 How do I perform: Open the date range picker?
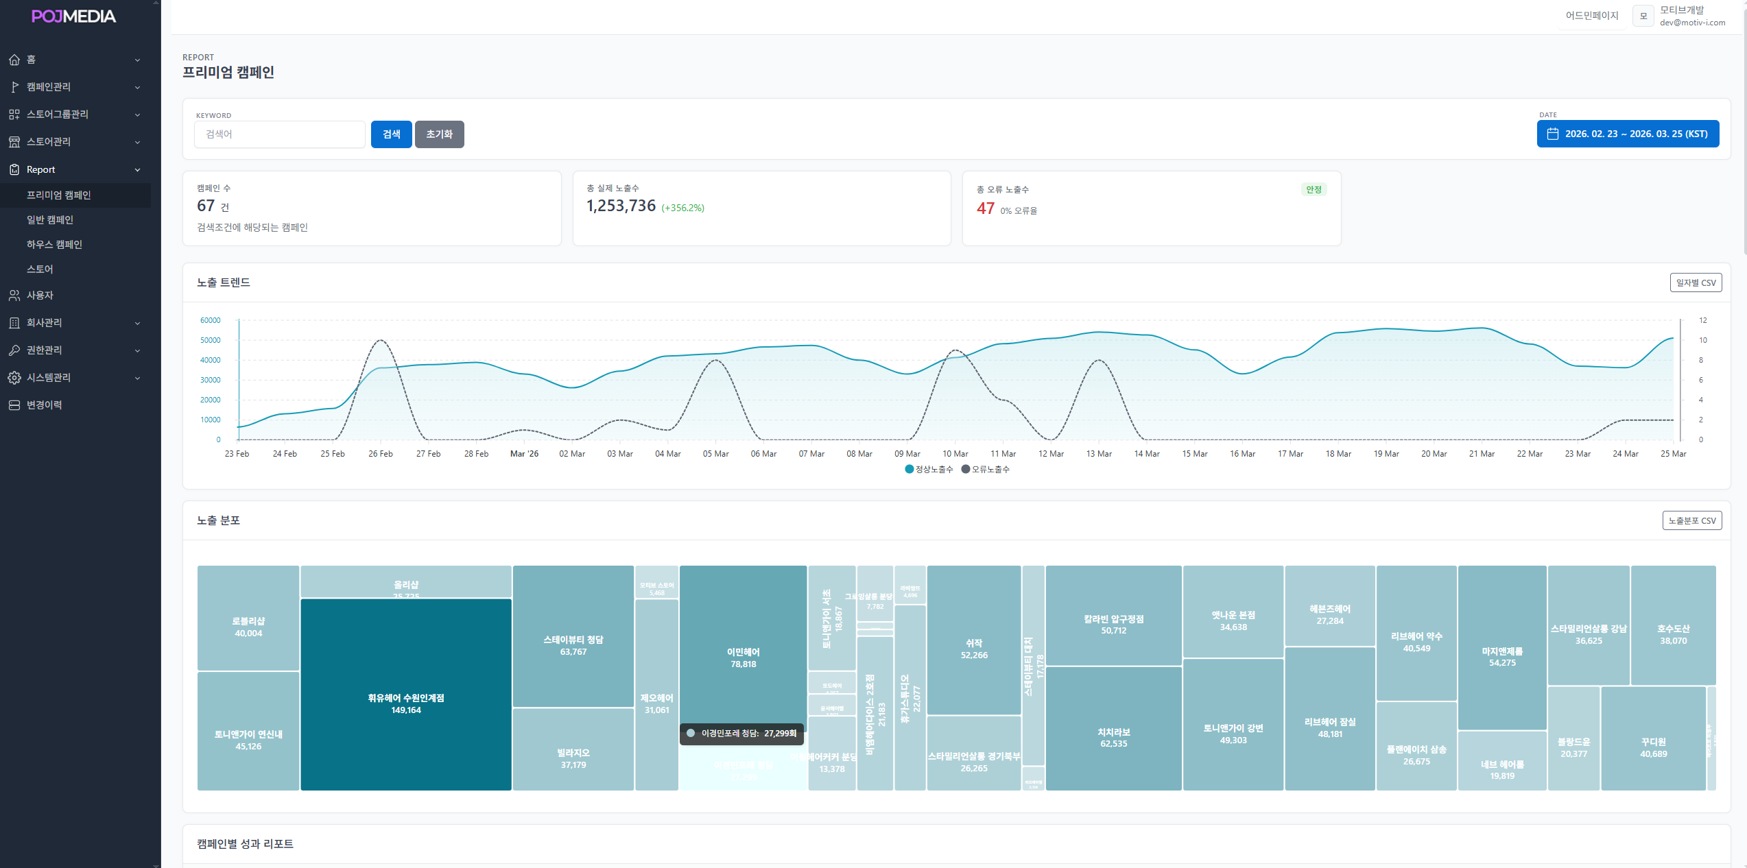point(1628,134)
